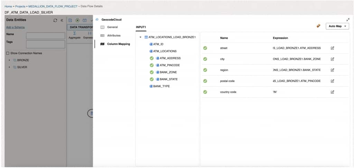Click the Name filter input field

coord(46,36)
